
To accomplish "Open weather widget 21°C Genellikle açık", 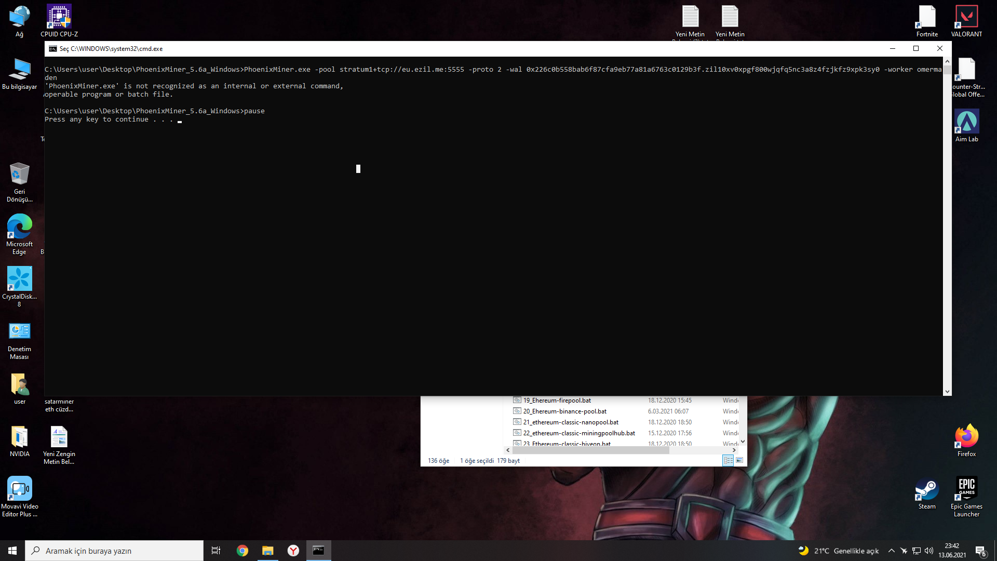I will click(x=839, y=551).
